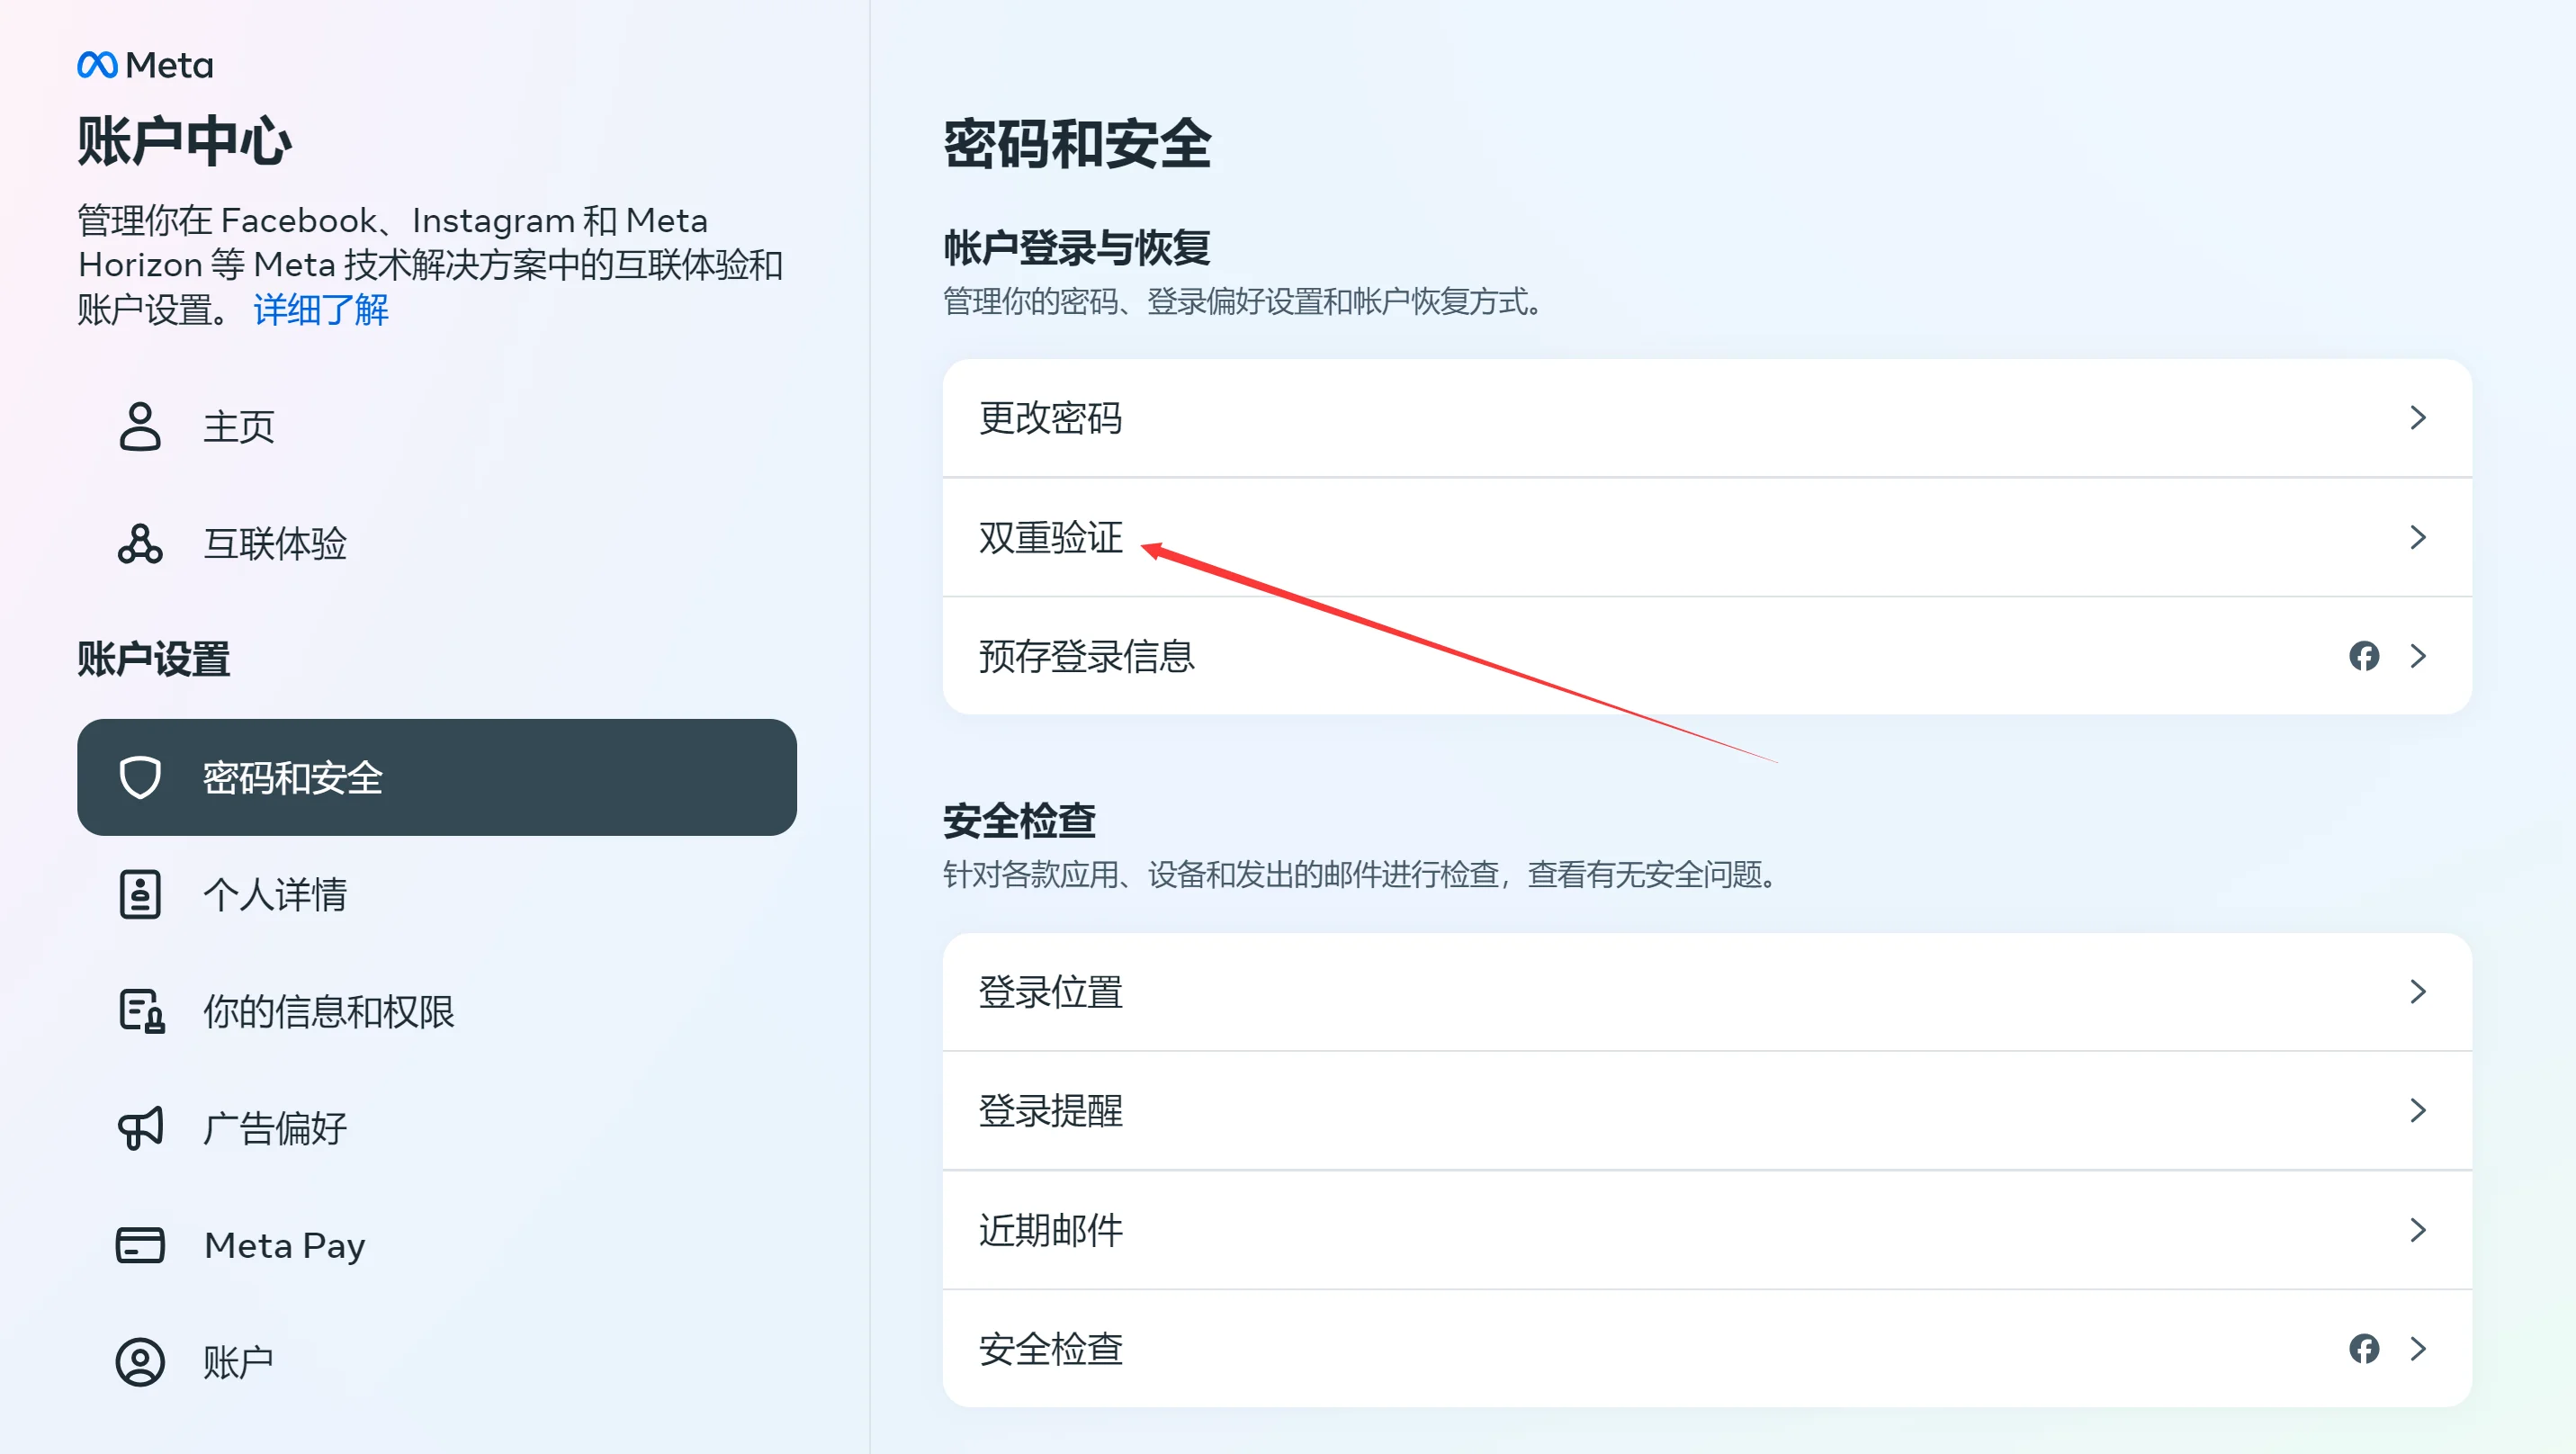This screenshot has height=1454, width=2576.
Task: Expand the 更改密码 row chevron
Action: pyautogui.click(x=2418, y=418)
